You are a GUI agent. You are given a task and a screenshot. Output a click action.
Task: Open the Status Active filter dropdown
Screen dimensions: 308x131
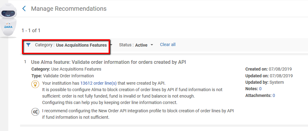point(136,45)
